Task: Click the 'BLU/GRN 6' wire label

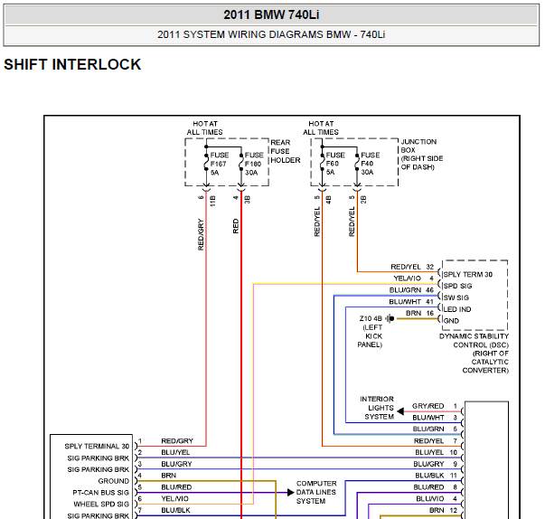Action: [x=435, y=429]
